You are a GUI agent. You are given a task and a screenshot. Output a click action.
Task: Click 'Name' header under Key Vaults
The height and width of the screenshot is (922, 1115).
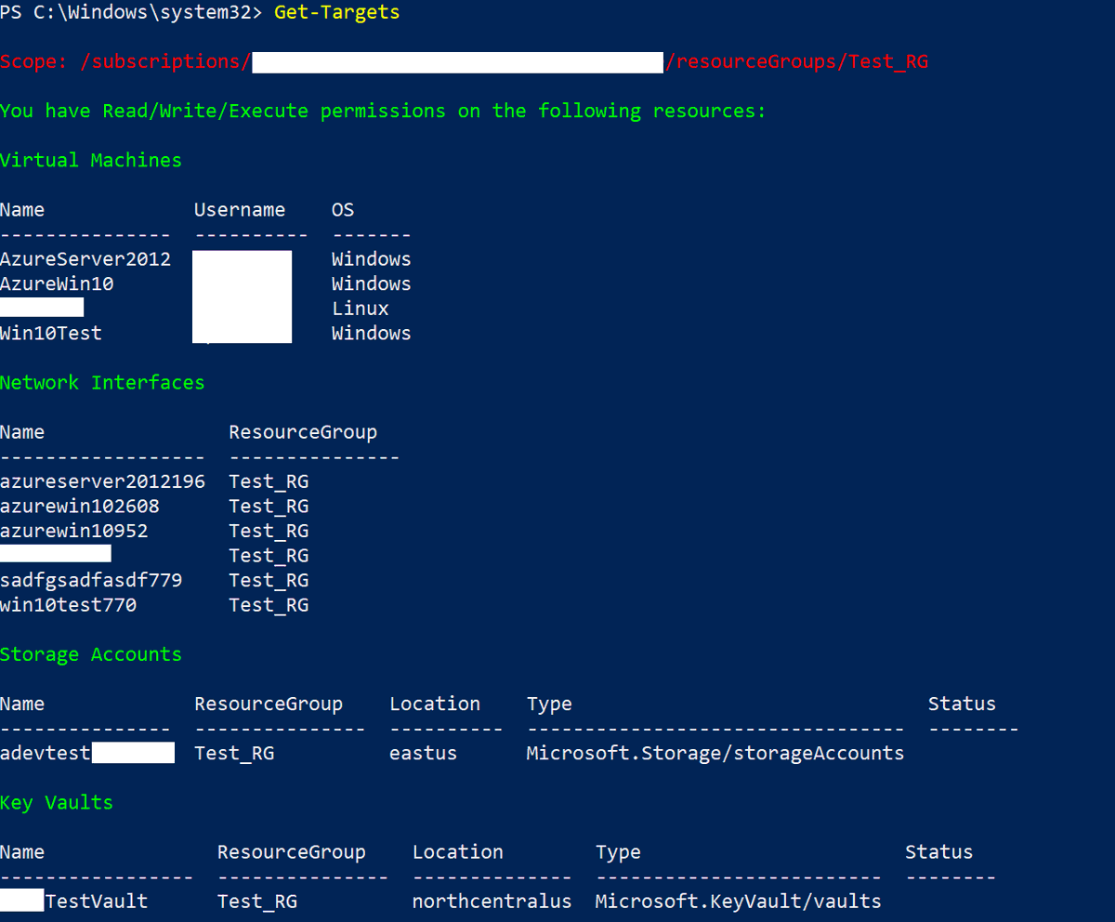(x=22, y=852)
